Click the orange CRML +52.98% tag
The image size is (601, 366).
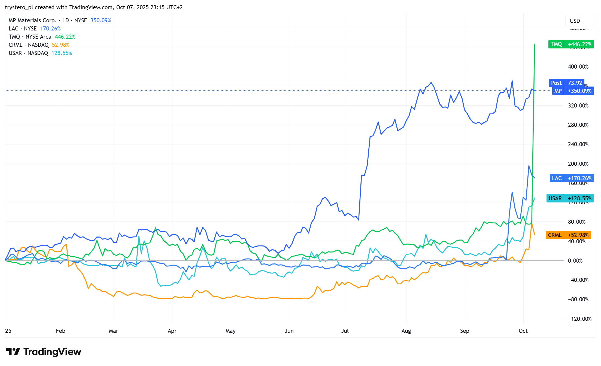pyautogui.click(x=568, y=235)
